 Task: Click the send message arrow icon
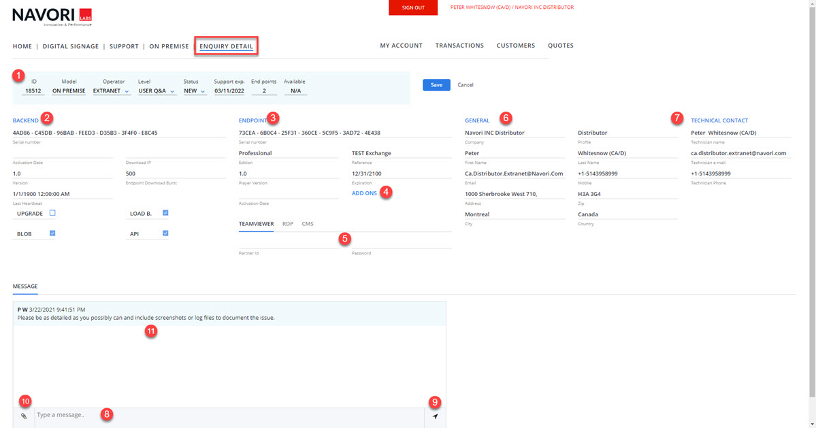coord(435,416)
